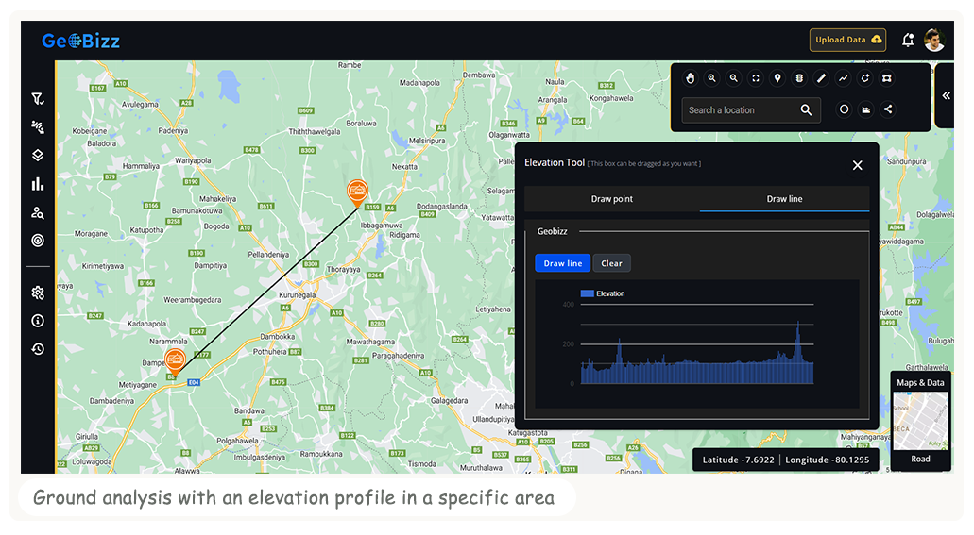This screenshot has height=535, width=974.
Task: Click the lower orange map marker near Dampe
Action: pyautogui.click(x=175, y=361)
